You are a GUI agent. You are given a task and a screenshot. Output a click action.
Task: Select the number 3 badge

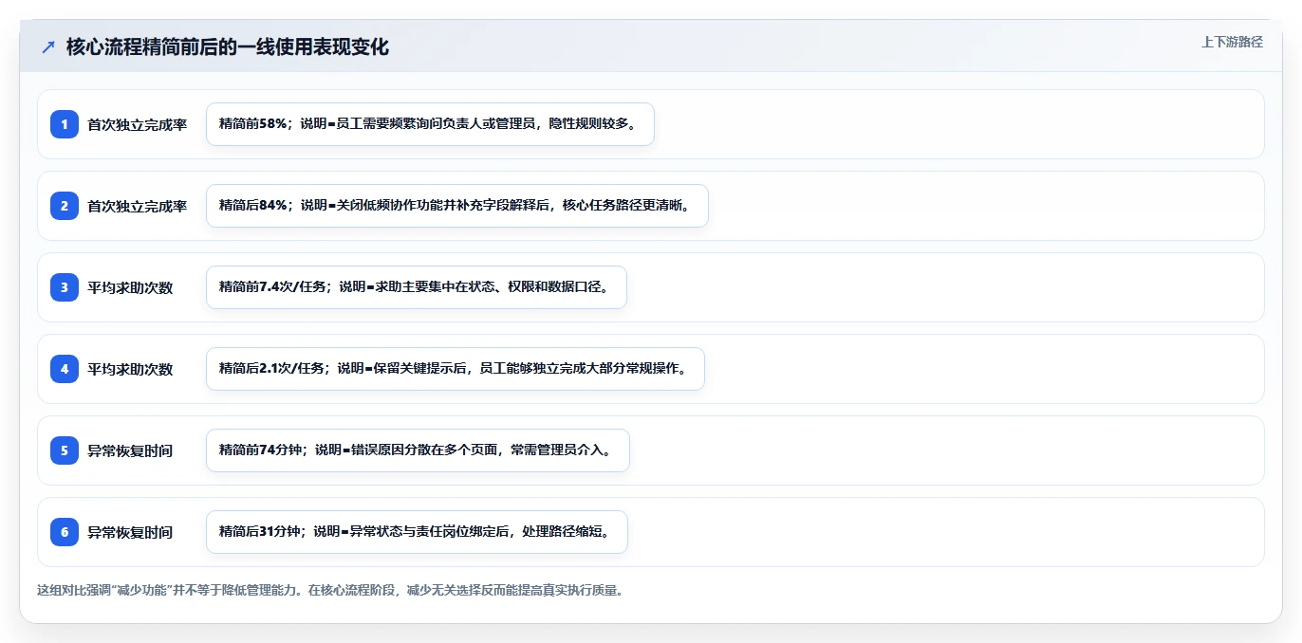[x=65, y=287]
